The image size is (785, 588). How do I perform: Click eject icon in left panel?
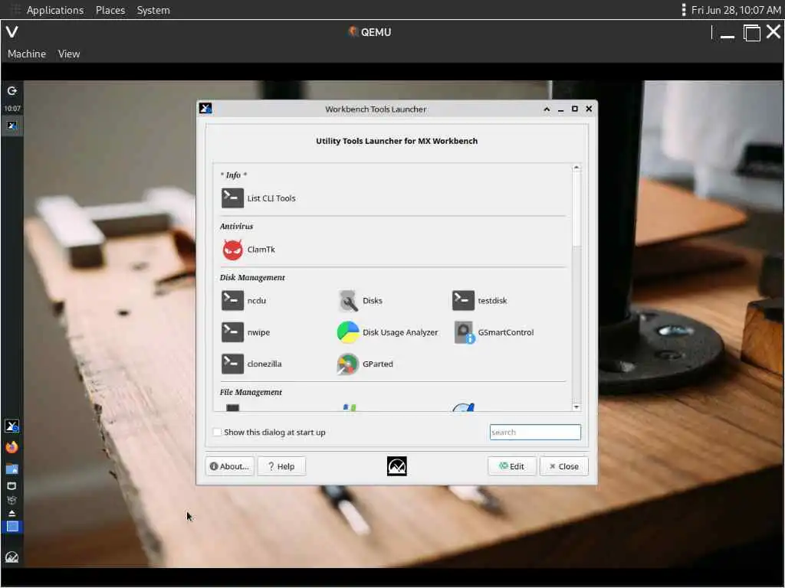(11, 514)
